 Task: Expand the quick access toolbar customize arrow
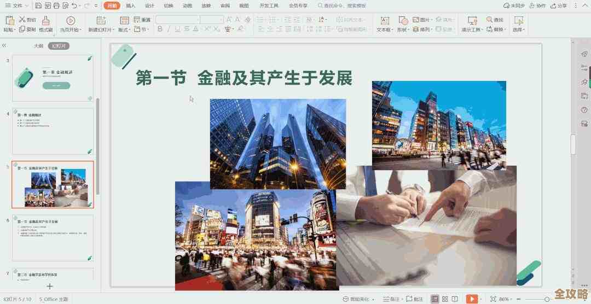click(96, 5)
